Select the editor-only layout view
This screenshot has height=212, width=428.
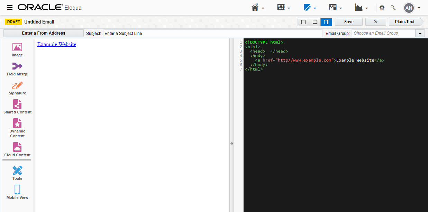click(x=303, y=21)
